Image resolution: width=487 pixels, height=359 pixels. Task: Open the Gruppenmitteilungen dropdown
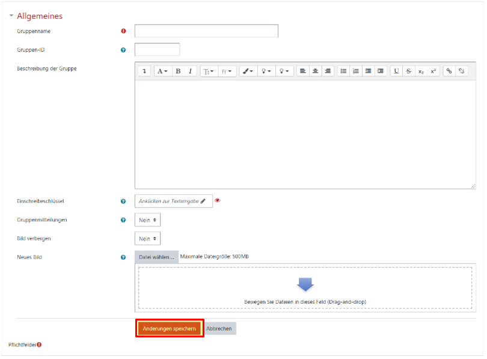[x=147, y=220]
